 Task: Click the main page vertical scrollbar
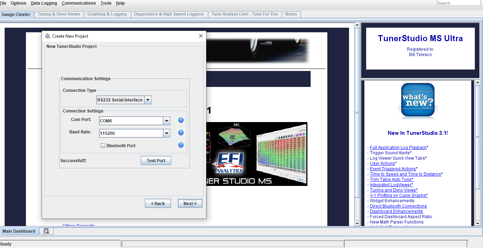(357, 124)
